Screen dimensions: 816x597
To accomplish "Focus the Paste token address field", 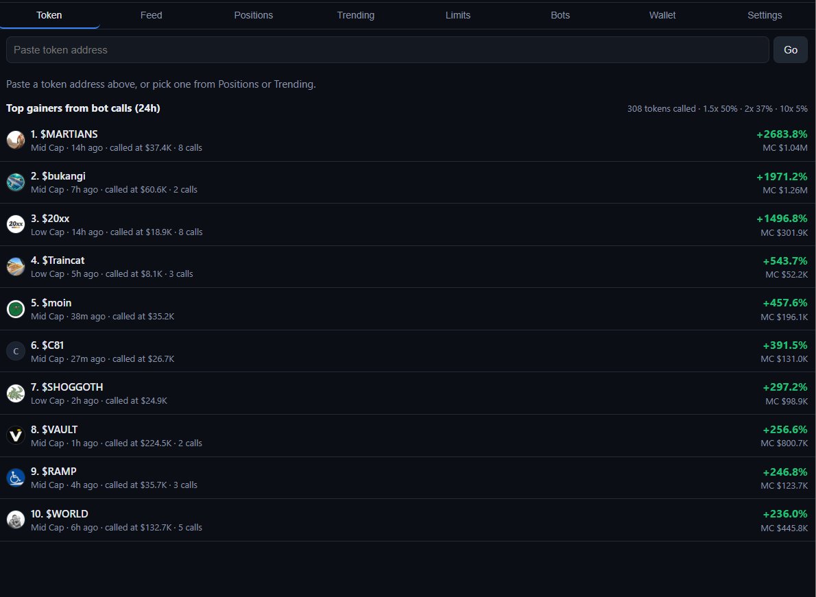I will click(x=387, y=50).
